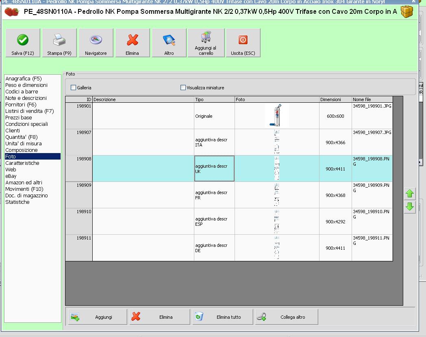Click the bottom Elimina photo button
The height and width of the screenshot is (337, 426).
(159, 317)
